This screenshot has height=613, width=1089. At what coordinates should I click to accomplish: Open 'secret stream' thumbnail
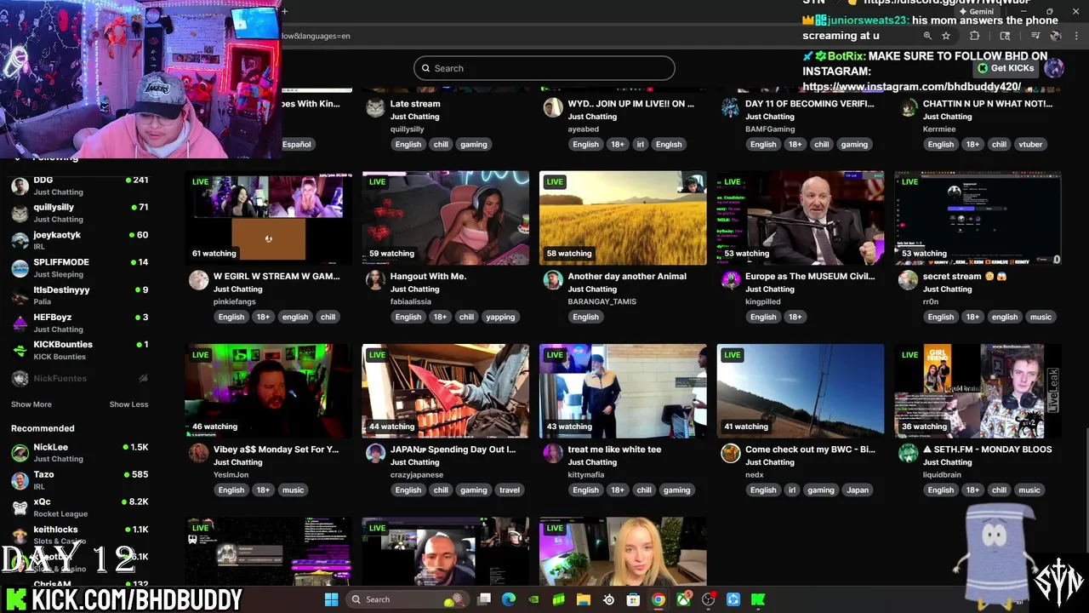978,218
